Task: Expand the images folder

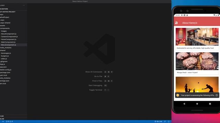Action: [x=4, y=31]
